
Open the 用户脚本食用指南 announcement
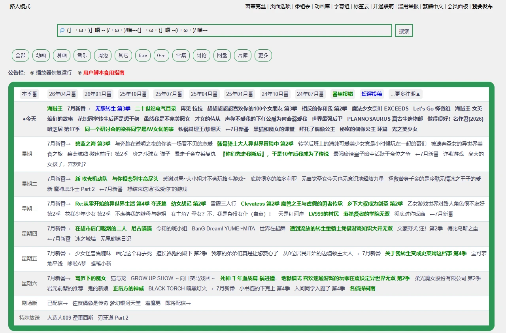click(x=104, y=73)
